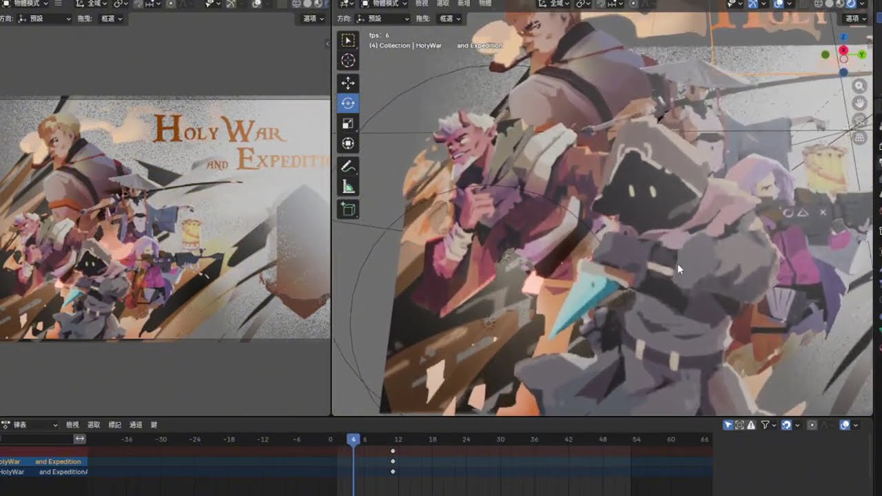Open the 新增 Add menu in the right viewport
This screenshot has width=882, height=496.
[x=464, y=4]
